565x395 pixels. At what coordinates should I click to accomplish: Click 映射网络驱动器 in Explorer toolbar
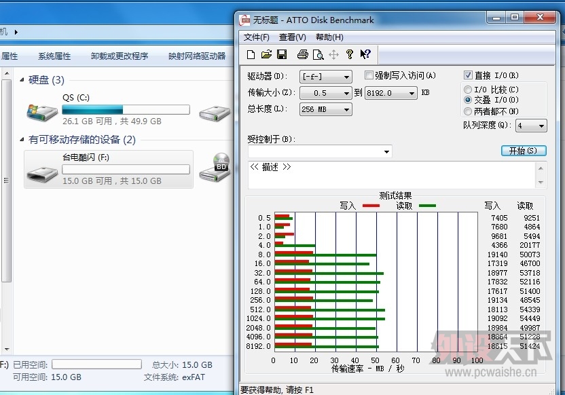(197, 56)
